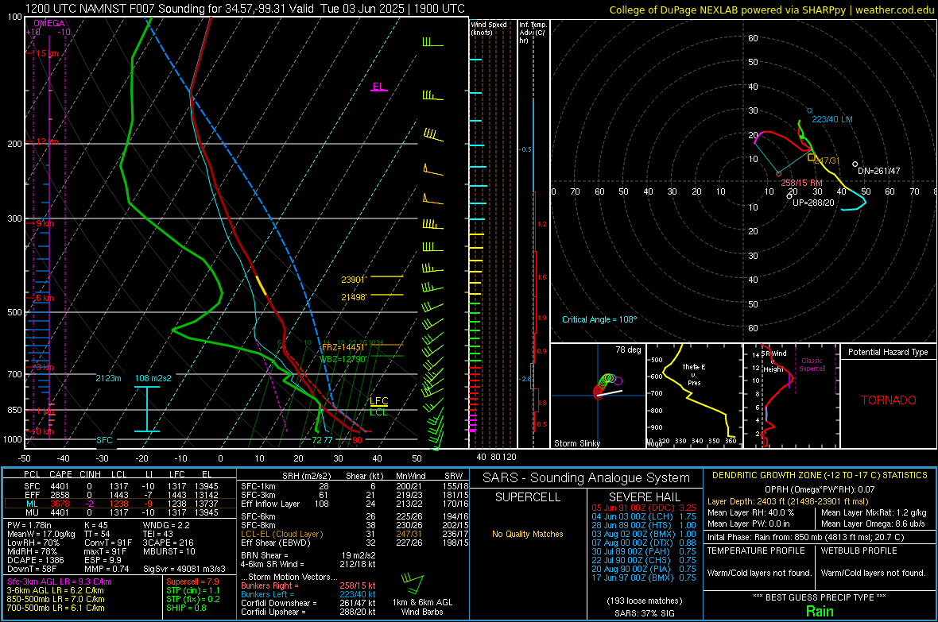Click the Corfidi Downshear vector line
Screen dimensions: 938x622
308,604
